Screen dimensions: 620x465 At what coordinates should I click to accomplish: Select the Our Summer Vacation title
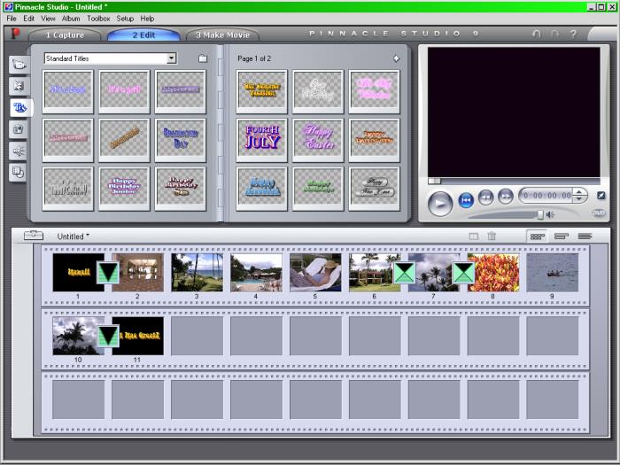pyautogui.click(x=262, y=92)
